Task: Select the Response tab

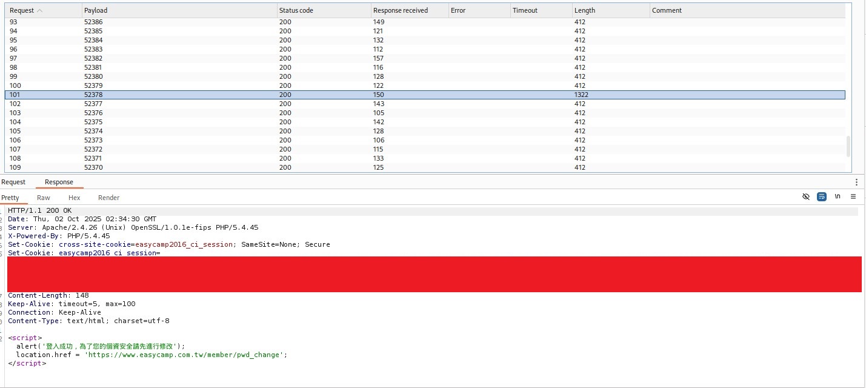Action: tap(59, 182)
